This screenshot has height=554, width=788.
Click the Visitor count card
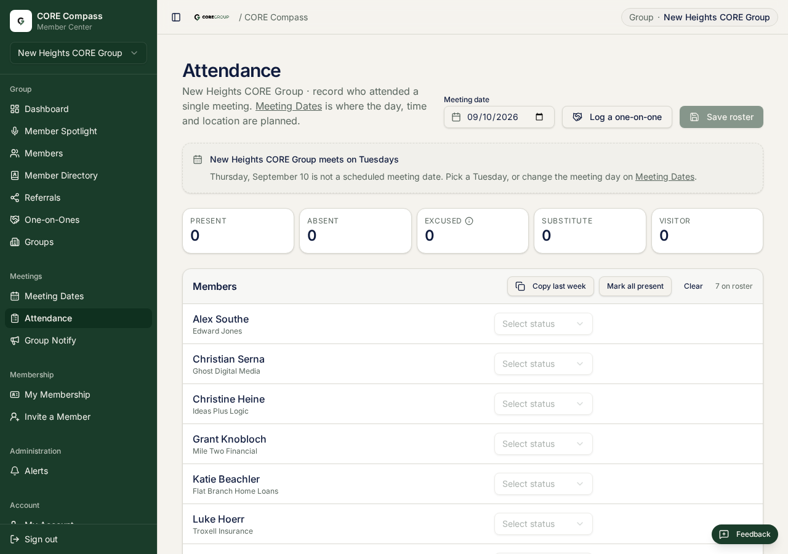tap(707, 231)
